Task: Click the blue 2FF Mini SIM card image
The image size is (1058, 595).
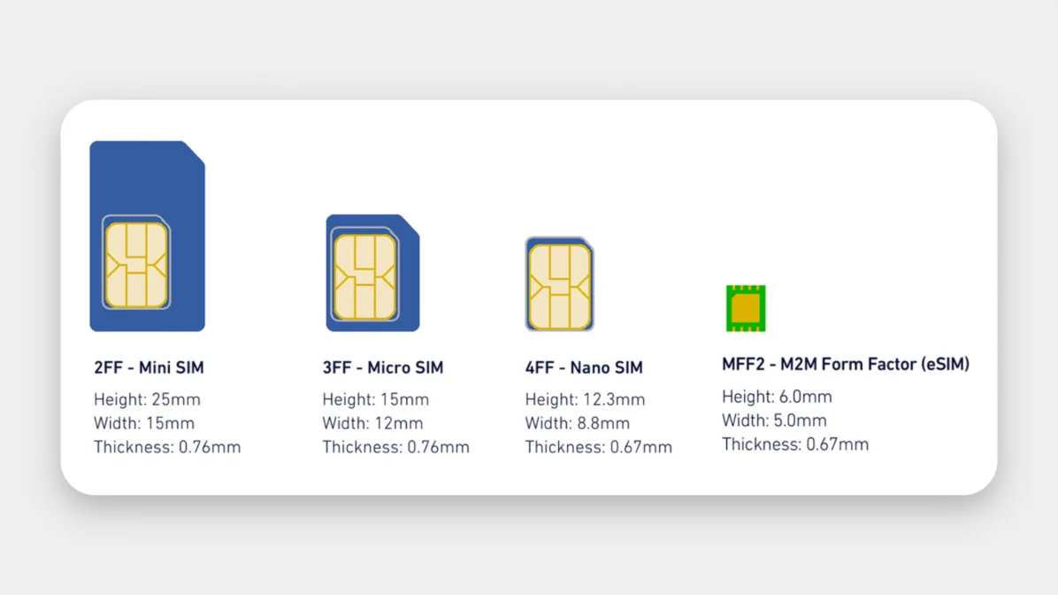Action: click(x=147, y=236)
